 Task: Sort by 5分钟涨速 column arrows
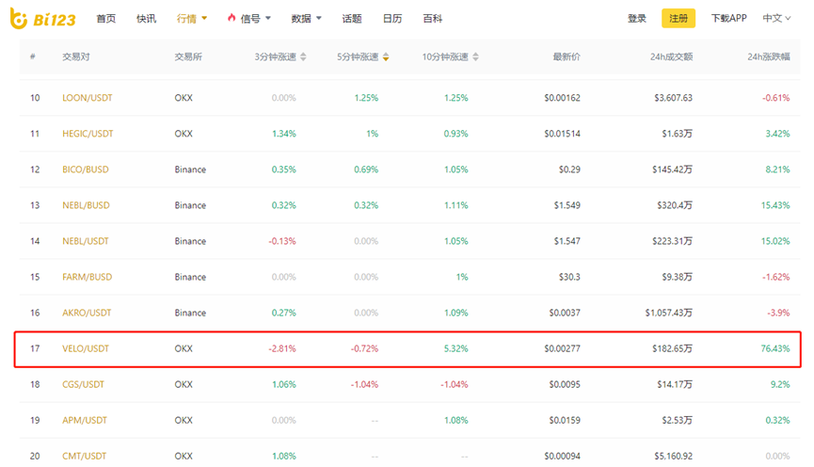pyautogui.click(x=386, y=57)
